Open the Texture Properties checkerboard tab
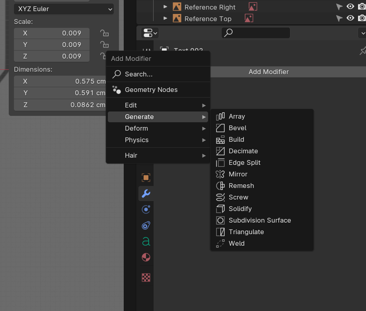Screen dimensions: 366x311 [x=145, y=278]
